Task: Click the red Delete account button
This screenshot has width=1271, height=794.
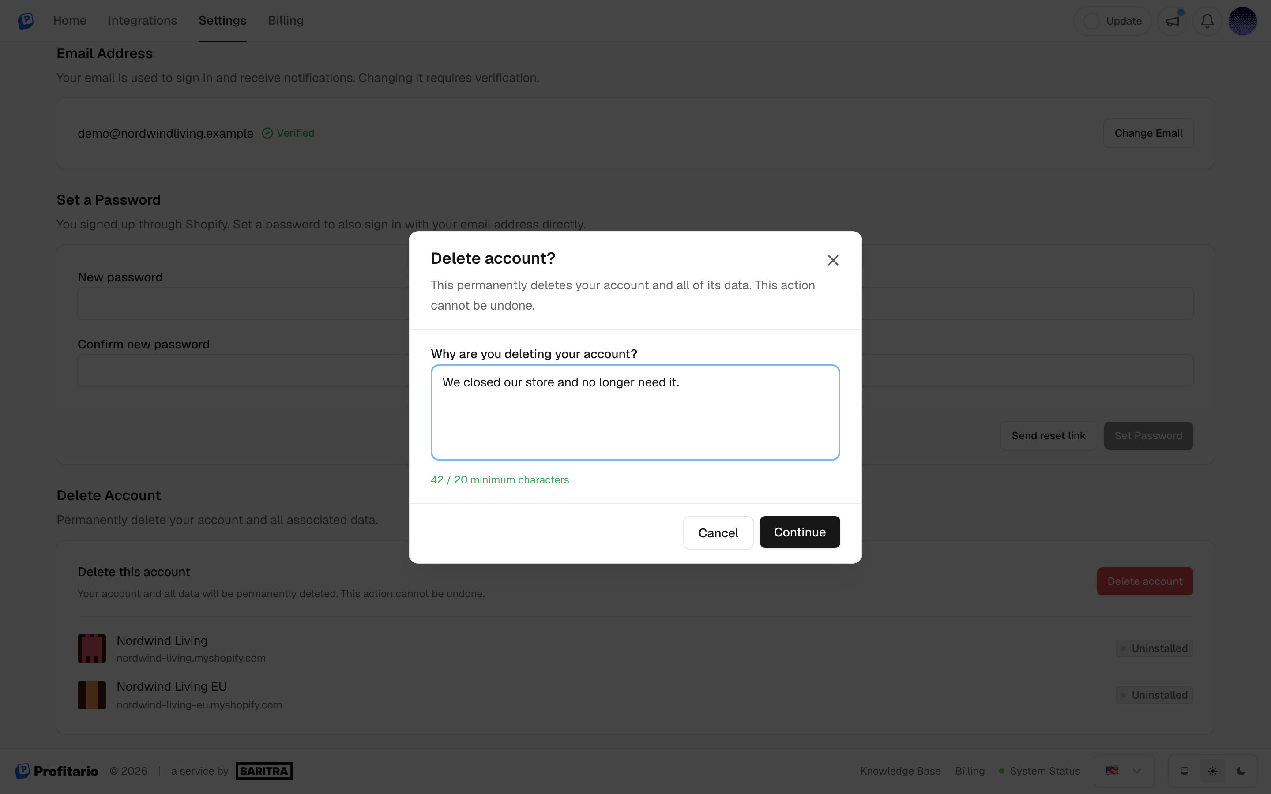Action: pyautogui.click(x=1145, y=581)
